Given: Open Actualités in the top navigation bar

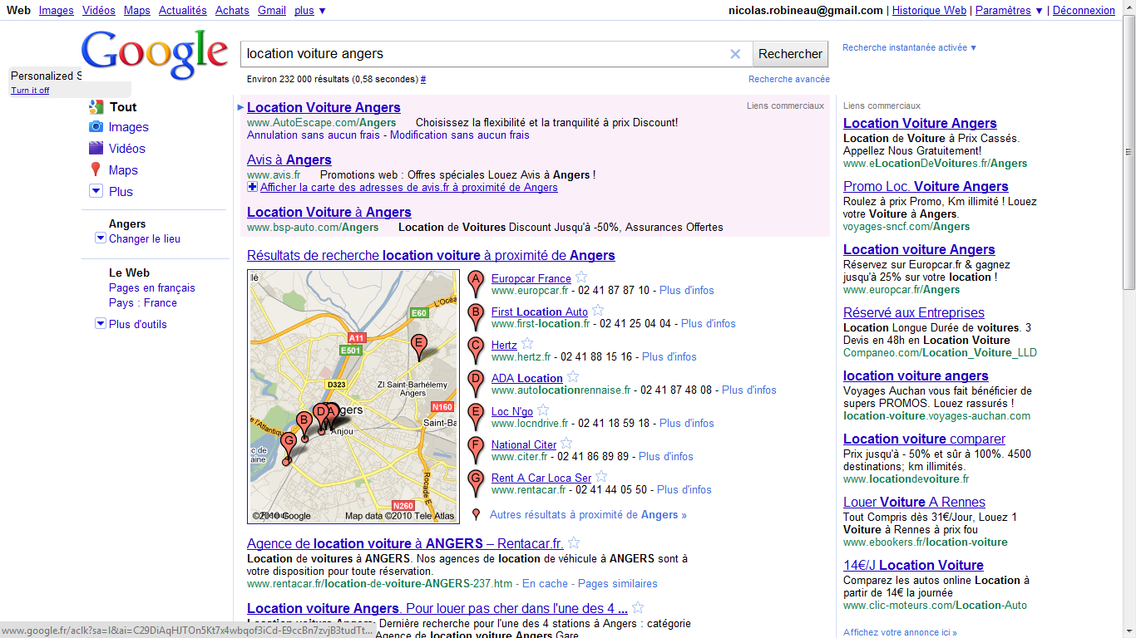Looking at the screenshot, I should [182, 11].
